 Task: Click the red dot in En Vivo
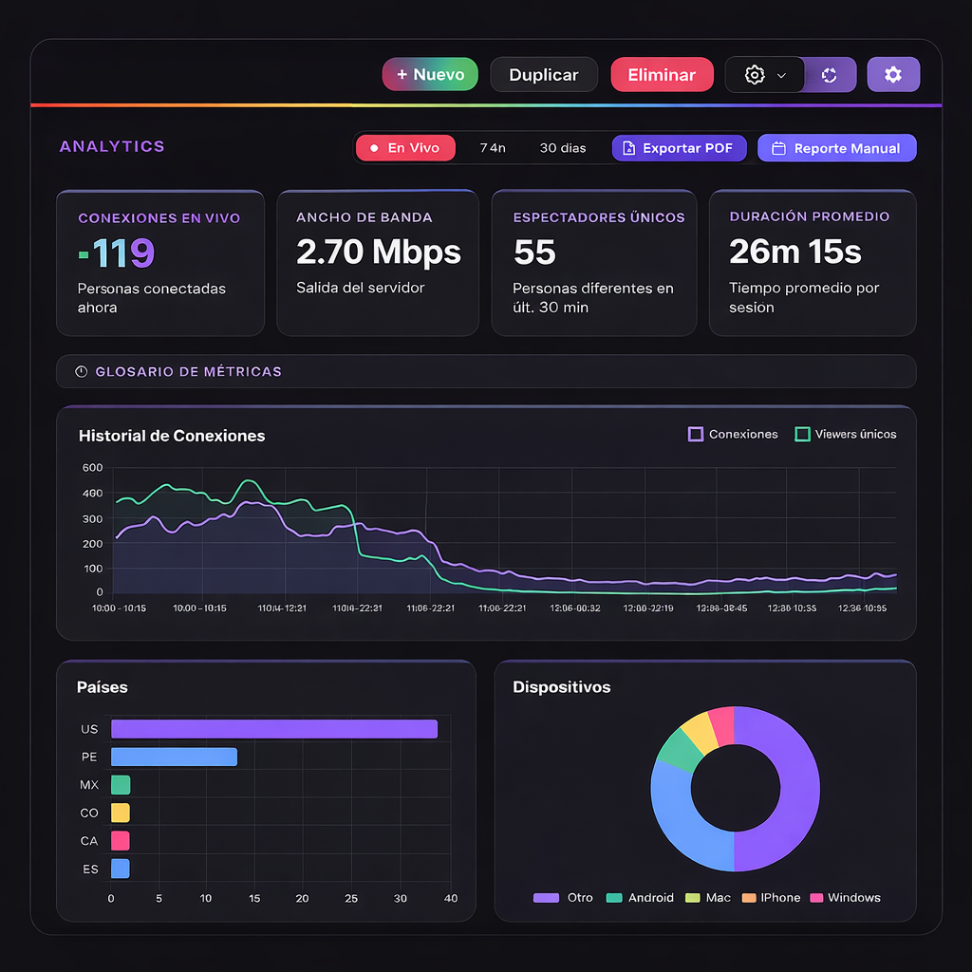[374, 148]
